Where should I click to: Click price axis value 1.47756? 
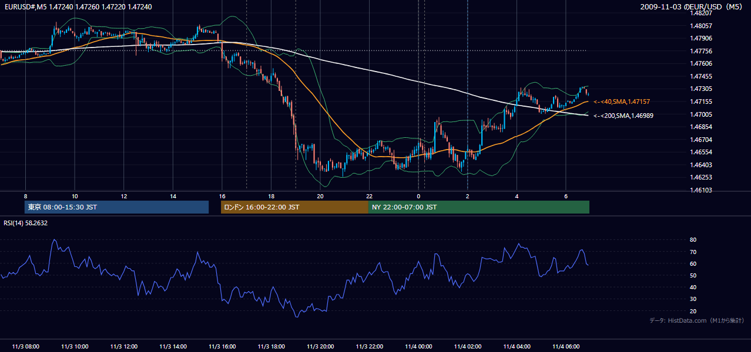702,51
